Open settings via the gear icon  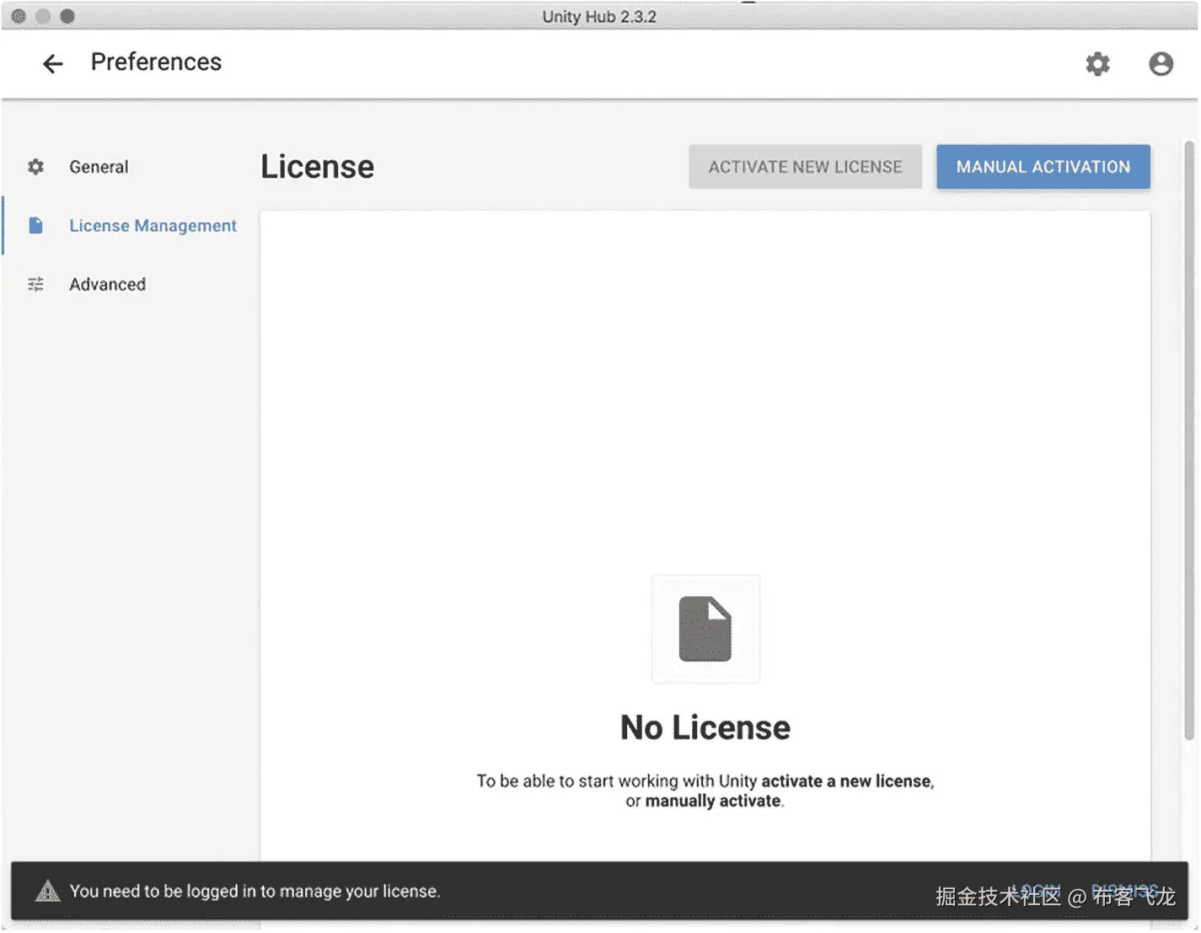pos(1097,64)
